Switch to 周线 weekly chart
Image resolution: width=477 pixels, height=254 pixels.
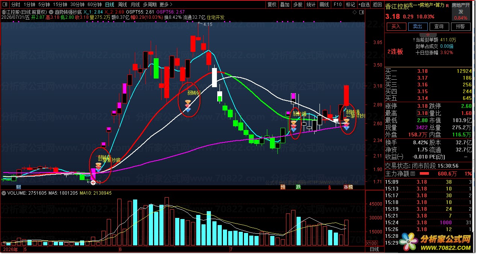pos(123,5)
